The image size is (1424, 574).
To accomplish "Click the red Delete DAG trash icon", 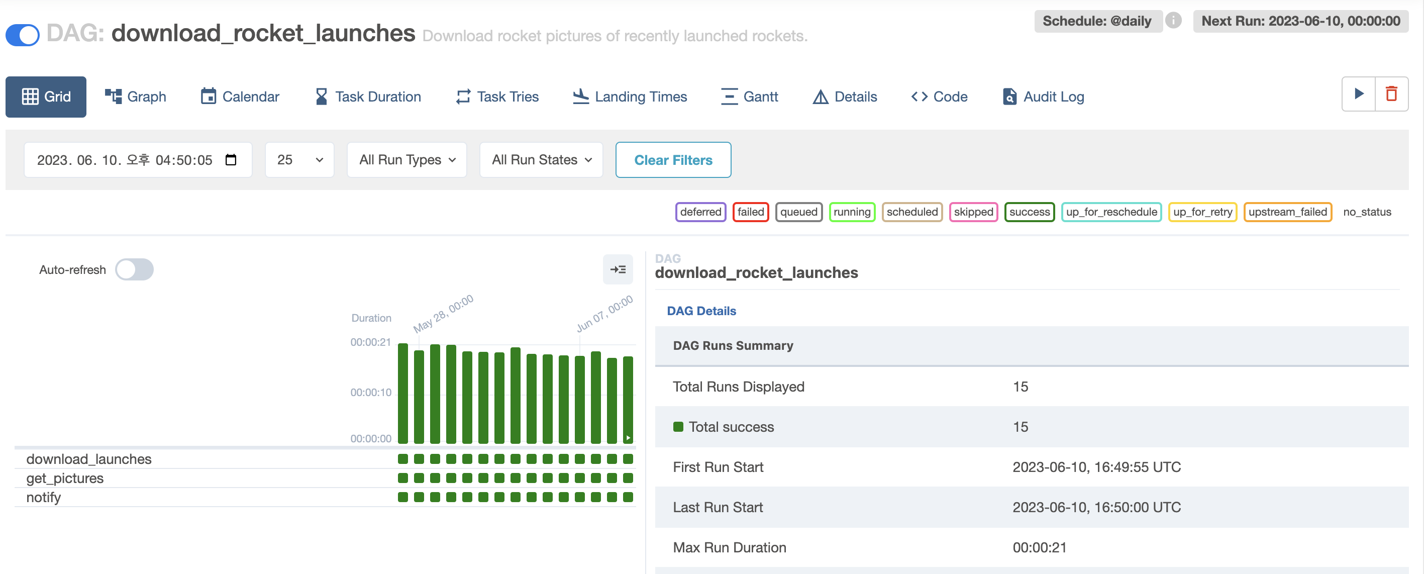I will [x=1391, y=94].
